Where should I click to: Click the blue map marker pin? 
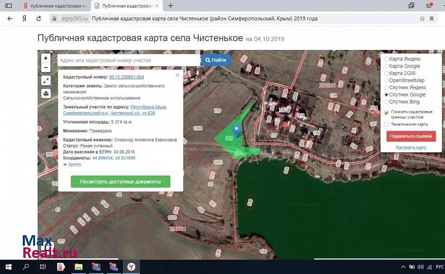236,131
